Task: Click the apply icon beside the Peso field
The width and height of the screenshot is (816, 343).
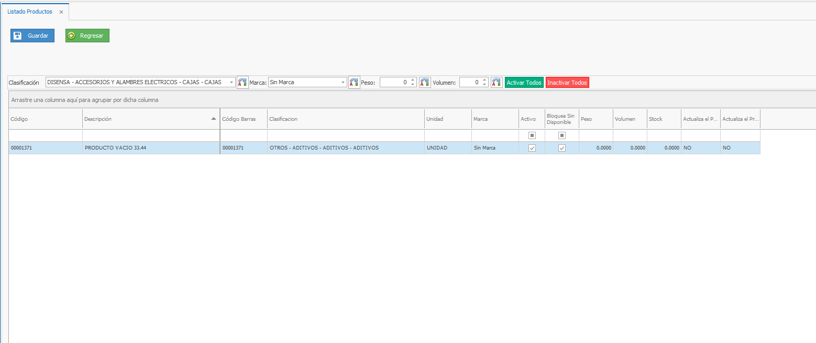Action: click(425, 83)
